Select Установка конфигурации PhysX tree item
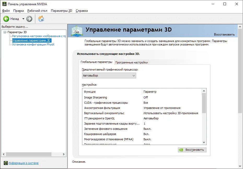Image resolution: width=243 pixels, height=169 pixels. click(33, 44)
